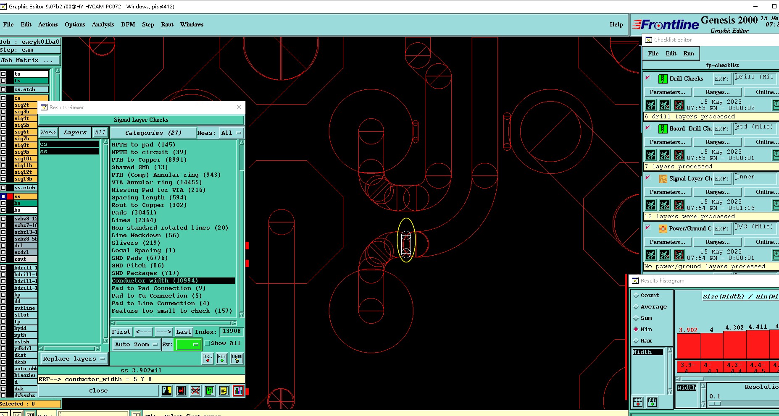The height and width of the screenshot is (416, 779).
Task: Click the Power/Ground Checks gear icon
Action: (663, 229)
